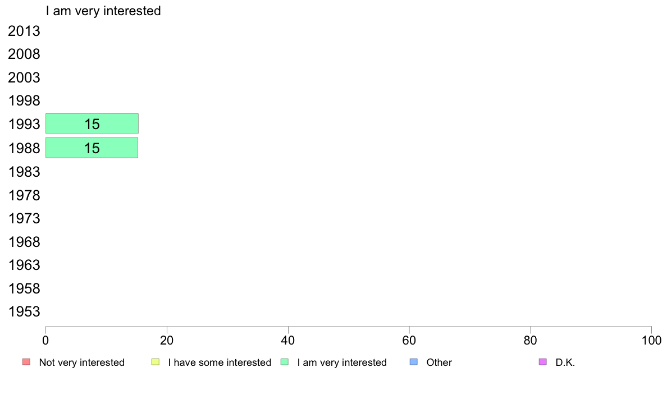Viewport: 667px width, 413px height.
Task: Click the D.K. legend text
Action: coord(565,362)
